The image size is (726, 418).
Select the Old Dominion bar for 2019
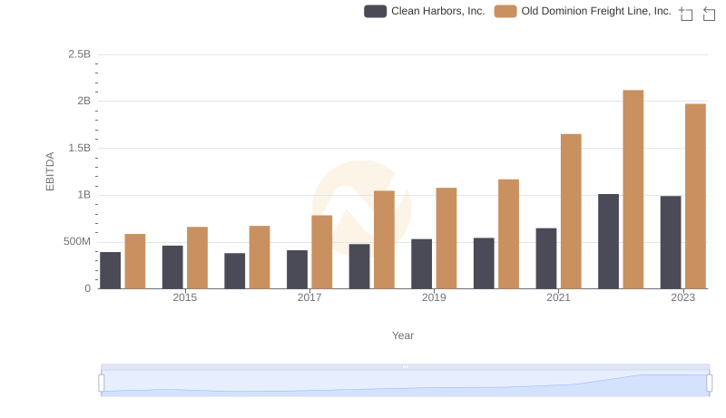click(x=446, y=238)
